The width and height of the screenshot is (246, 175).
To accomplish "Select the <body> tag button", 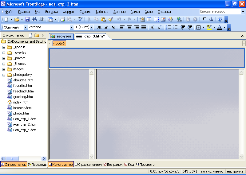I will pos(59,43).
